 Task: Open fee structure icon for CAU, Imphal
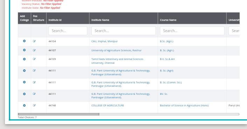[x=34, y=41]
